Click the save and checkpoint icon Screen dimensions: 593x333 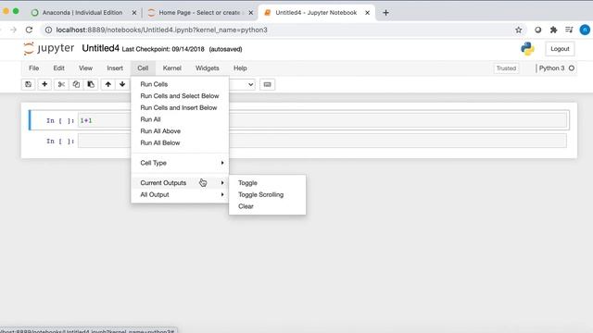(x=29, y=84)
